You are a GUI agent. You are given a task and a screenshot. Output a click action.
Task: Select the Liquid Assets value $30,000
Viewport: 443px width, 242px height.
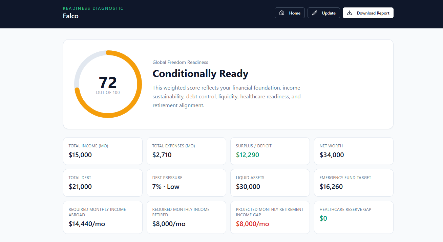248,187
